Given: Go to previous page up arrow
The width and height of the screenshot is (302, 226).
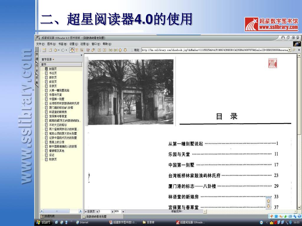Looking at the screenshot, I should click(x=120, y=50).
